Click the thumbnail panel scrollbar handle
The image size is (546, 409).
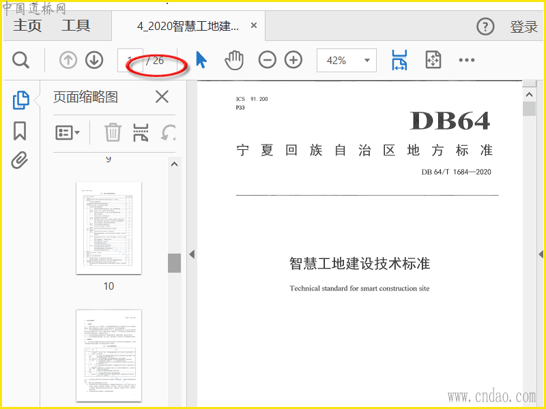175,263
